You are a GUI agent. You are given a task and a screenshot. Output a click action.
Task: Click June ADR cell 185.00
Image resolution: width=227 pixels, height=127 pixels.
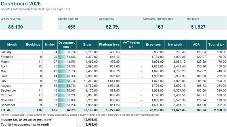196,76
